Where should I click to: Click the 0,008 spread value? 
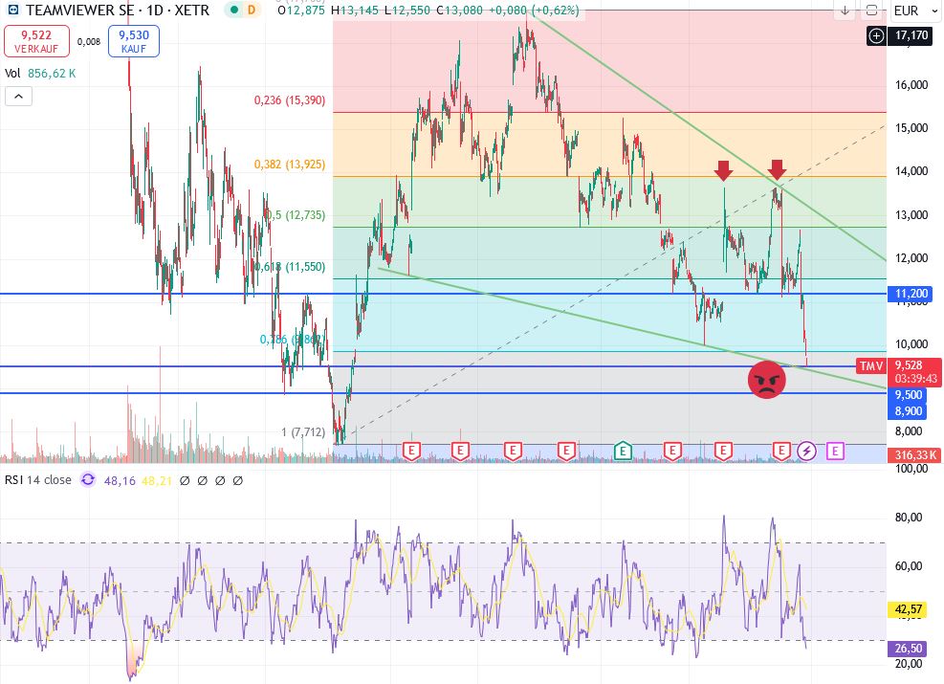pyautogui.click(x=89, y=41)
